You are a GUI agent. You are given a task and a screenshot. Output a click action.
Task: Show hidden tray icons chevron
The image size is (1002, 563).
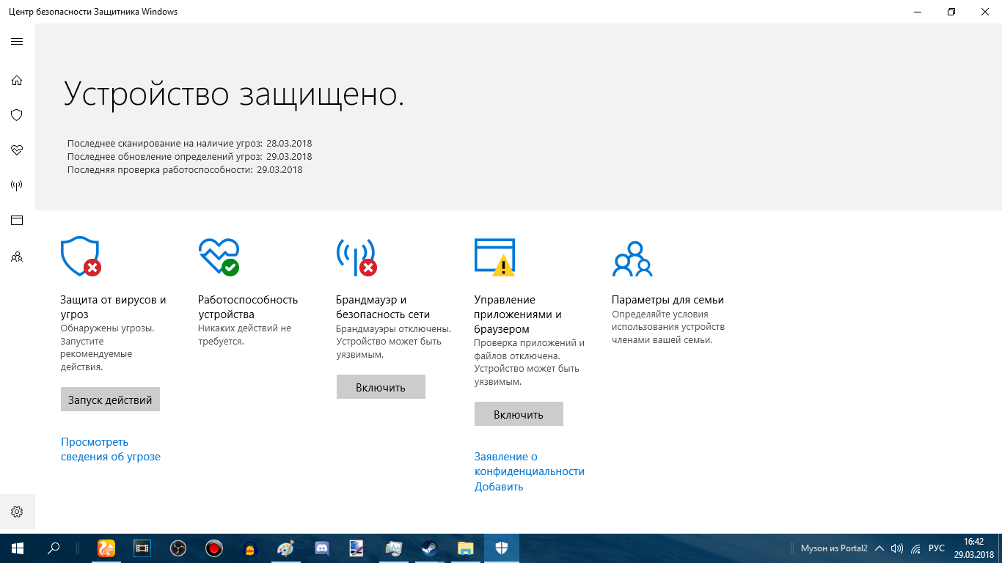pos(880,548)
